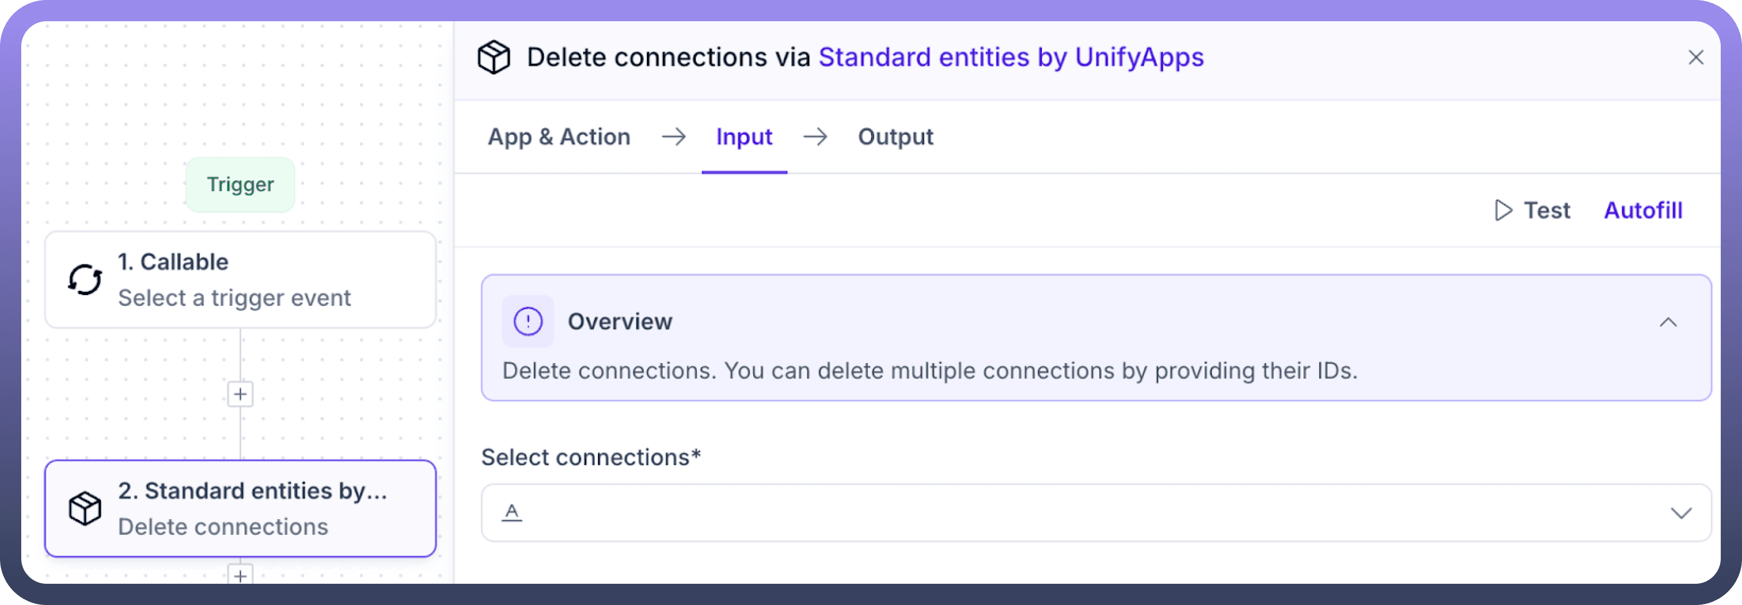Open the Input tab
1742x605 pixels.
pos(744,137)
